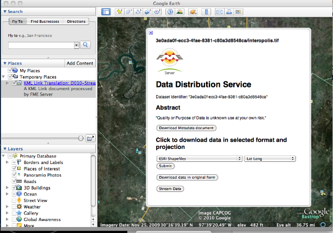This screenshot has height=233, width=333.
Task: Click the Global Awareness globe icon
Action: click(19, 219)
